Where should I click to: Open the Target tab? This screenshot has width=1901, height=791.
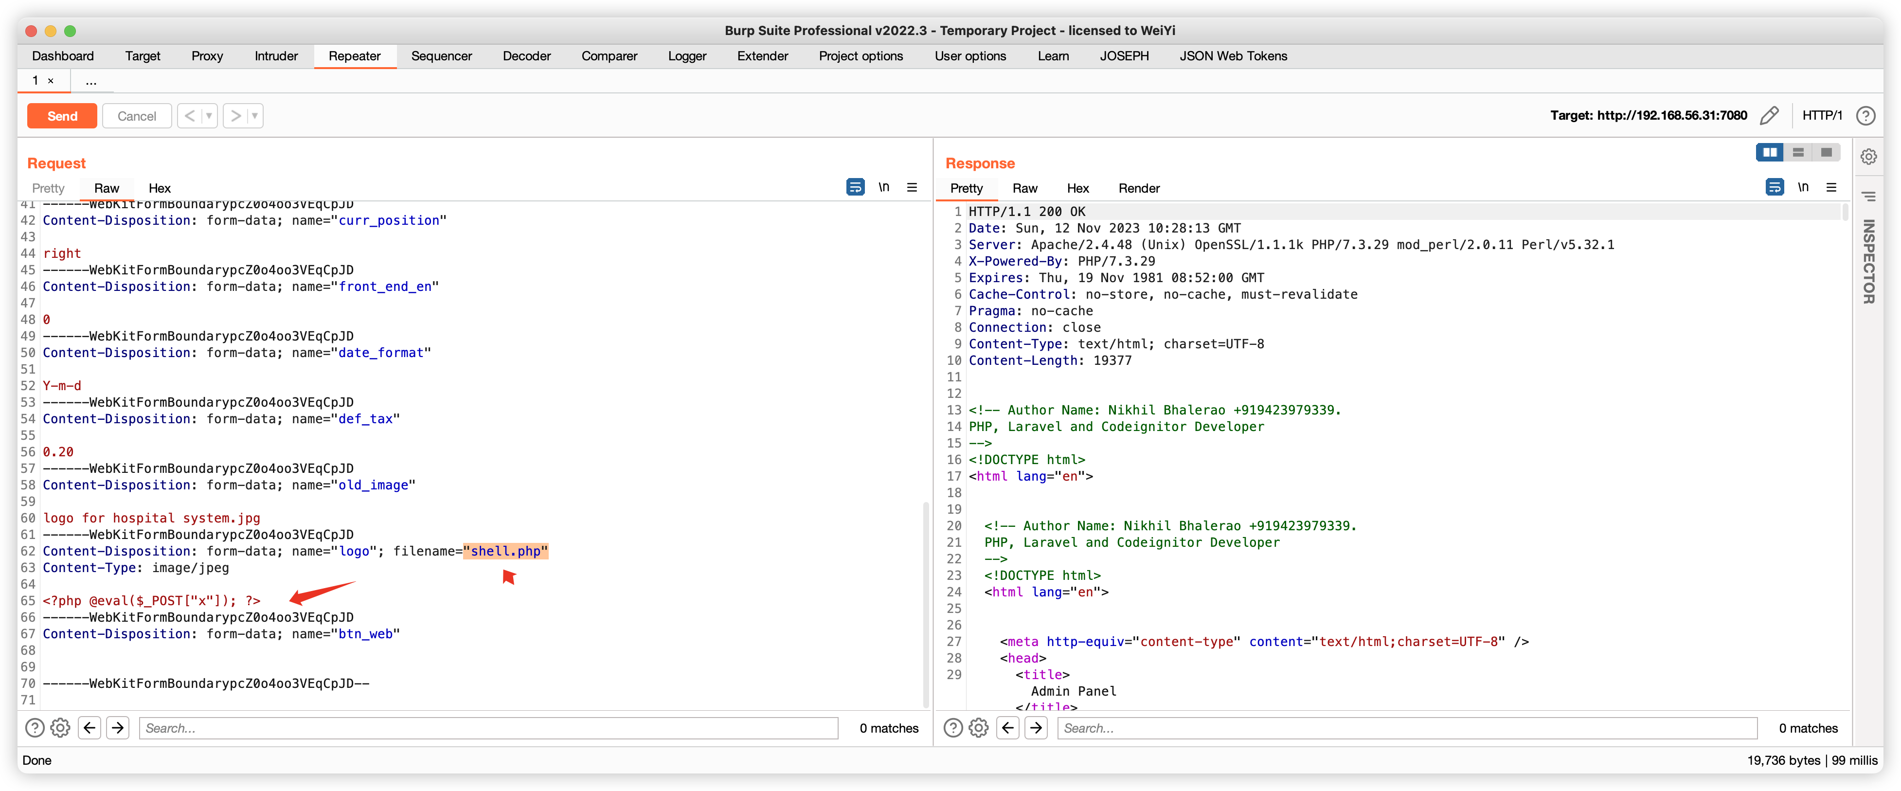tap(143, 56)
